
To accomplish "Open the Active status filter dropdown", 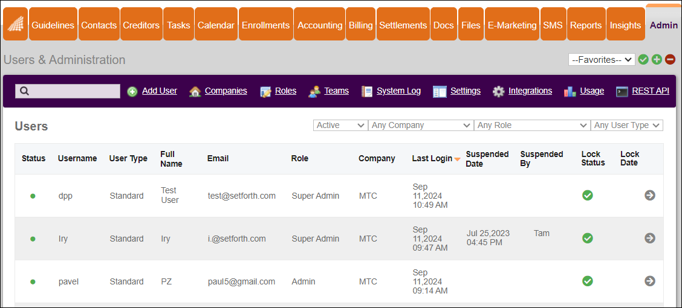I will tap(340, 125).
